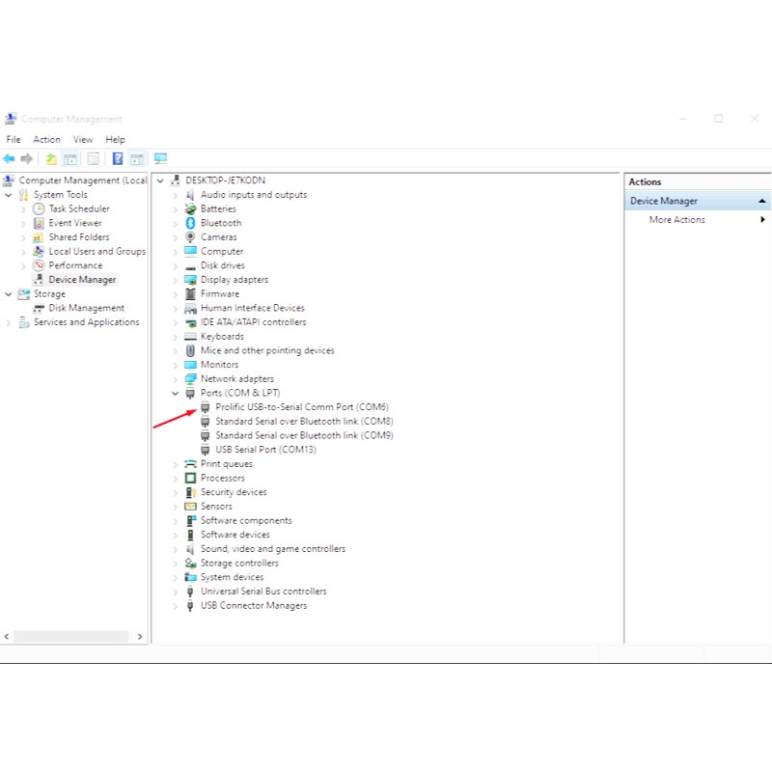Expand Universal Serial Bus controllers category

[x=176, y=592]
